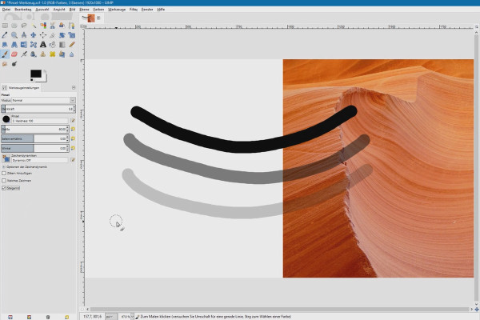Click the black foreground color swatch
Screen dimensions: 480x320
coord(36,74)
